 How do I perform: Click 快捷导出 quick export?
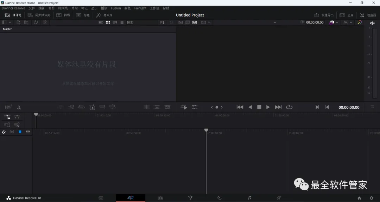tap(324, 15)
